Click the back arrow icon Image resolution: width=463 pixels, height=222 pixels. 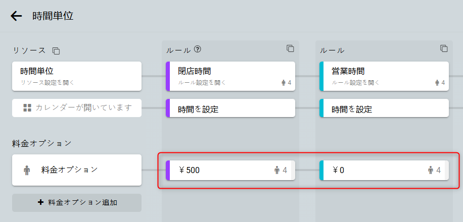tap(16, 16)
